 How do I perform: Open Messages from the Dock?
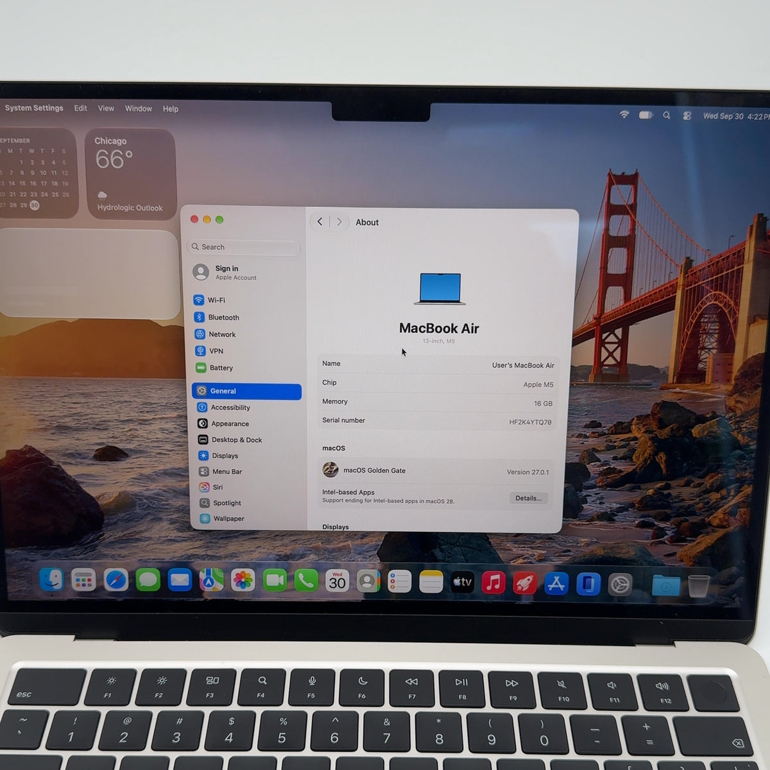(x=148, y=580)
